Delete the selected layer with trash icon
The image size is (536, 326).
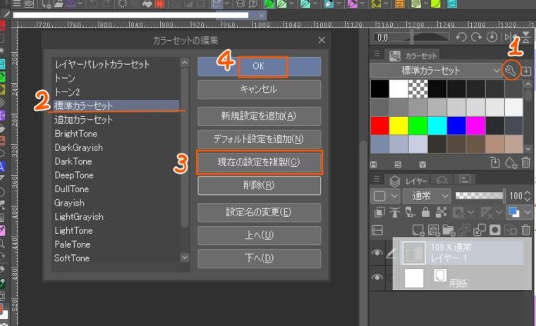pyautogui.click(x=525, y=230)
